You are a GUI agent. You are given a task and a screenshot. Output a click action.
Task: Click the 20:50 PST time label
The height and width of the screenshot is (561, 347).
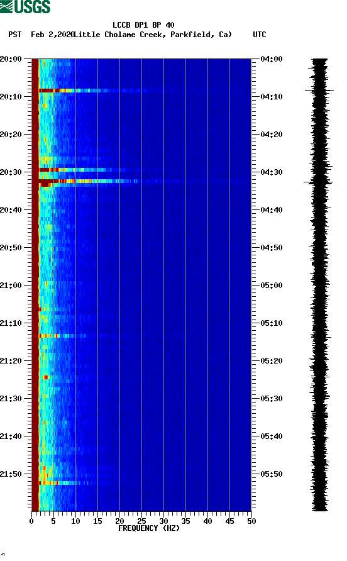(x=11, y=248)
